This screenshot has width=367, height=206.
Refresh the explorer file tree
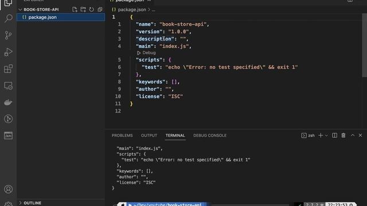point(92,9)
